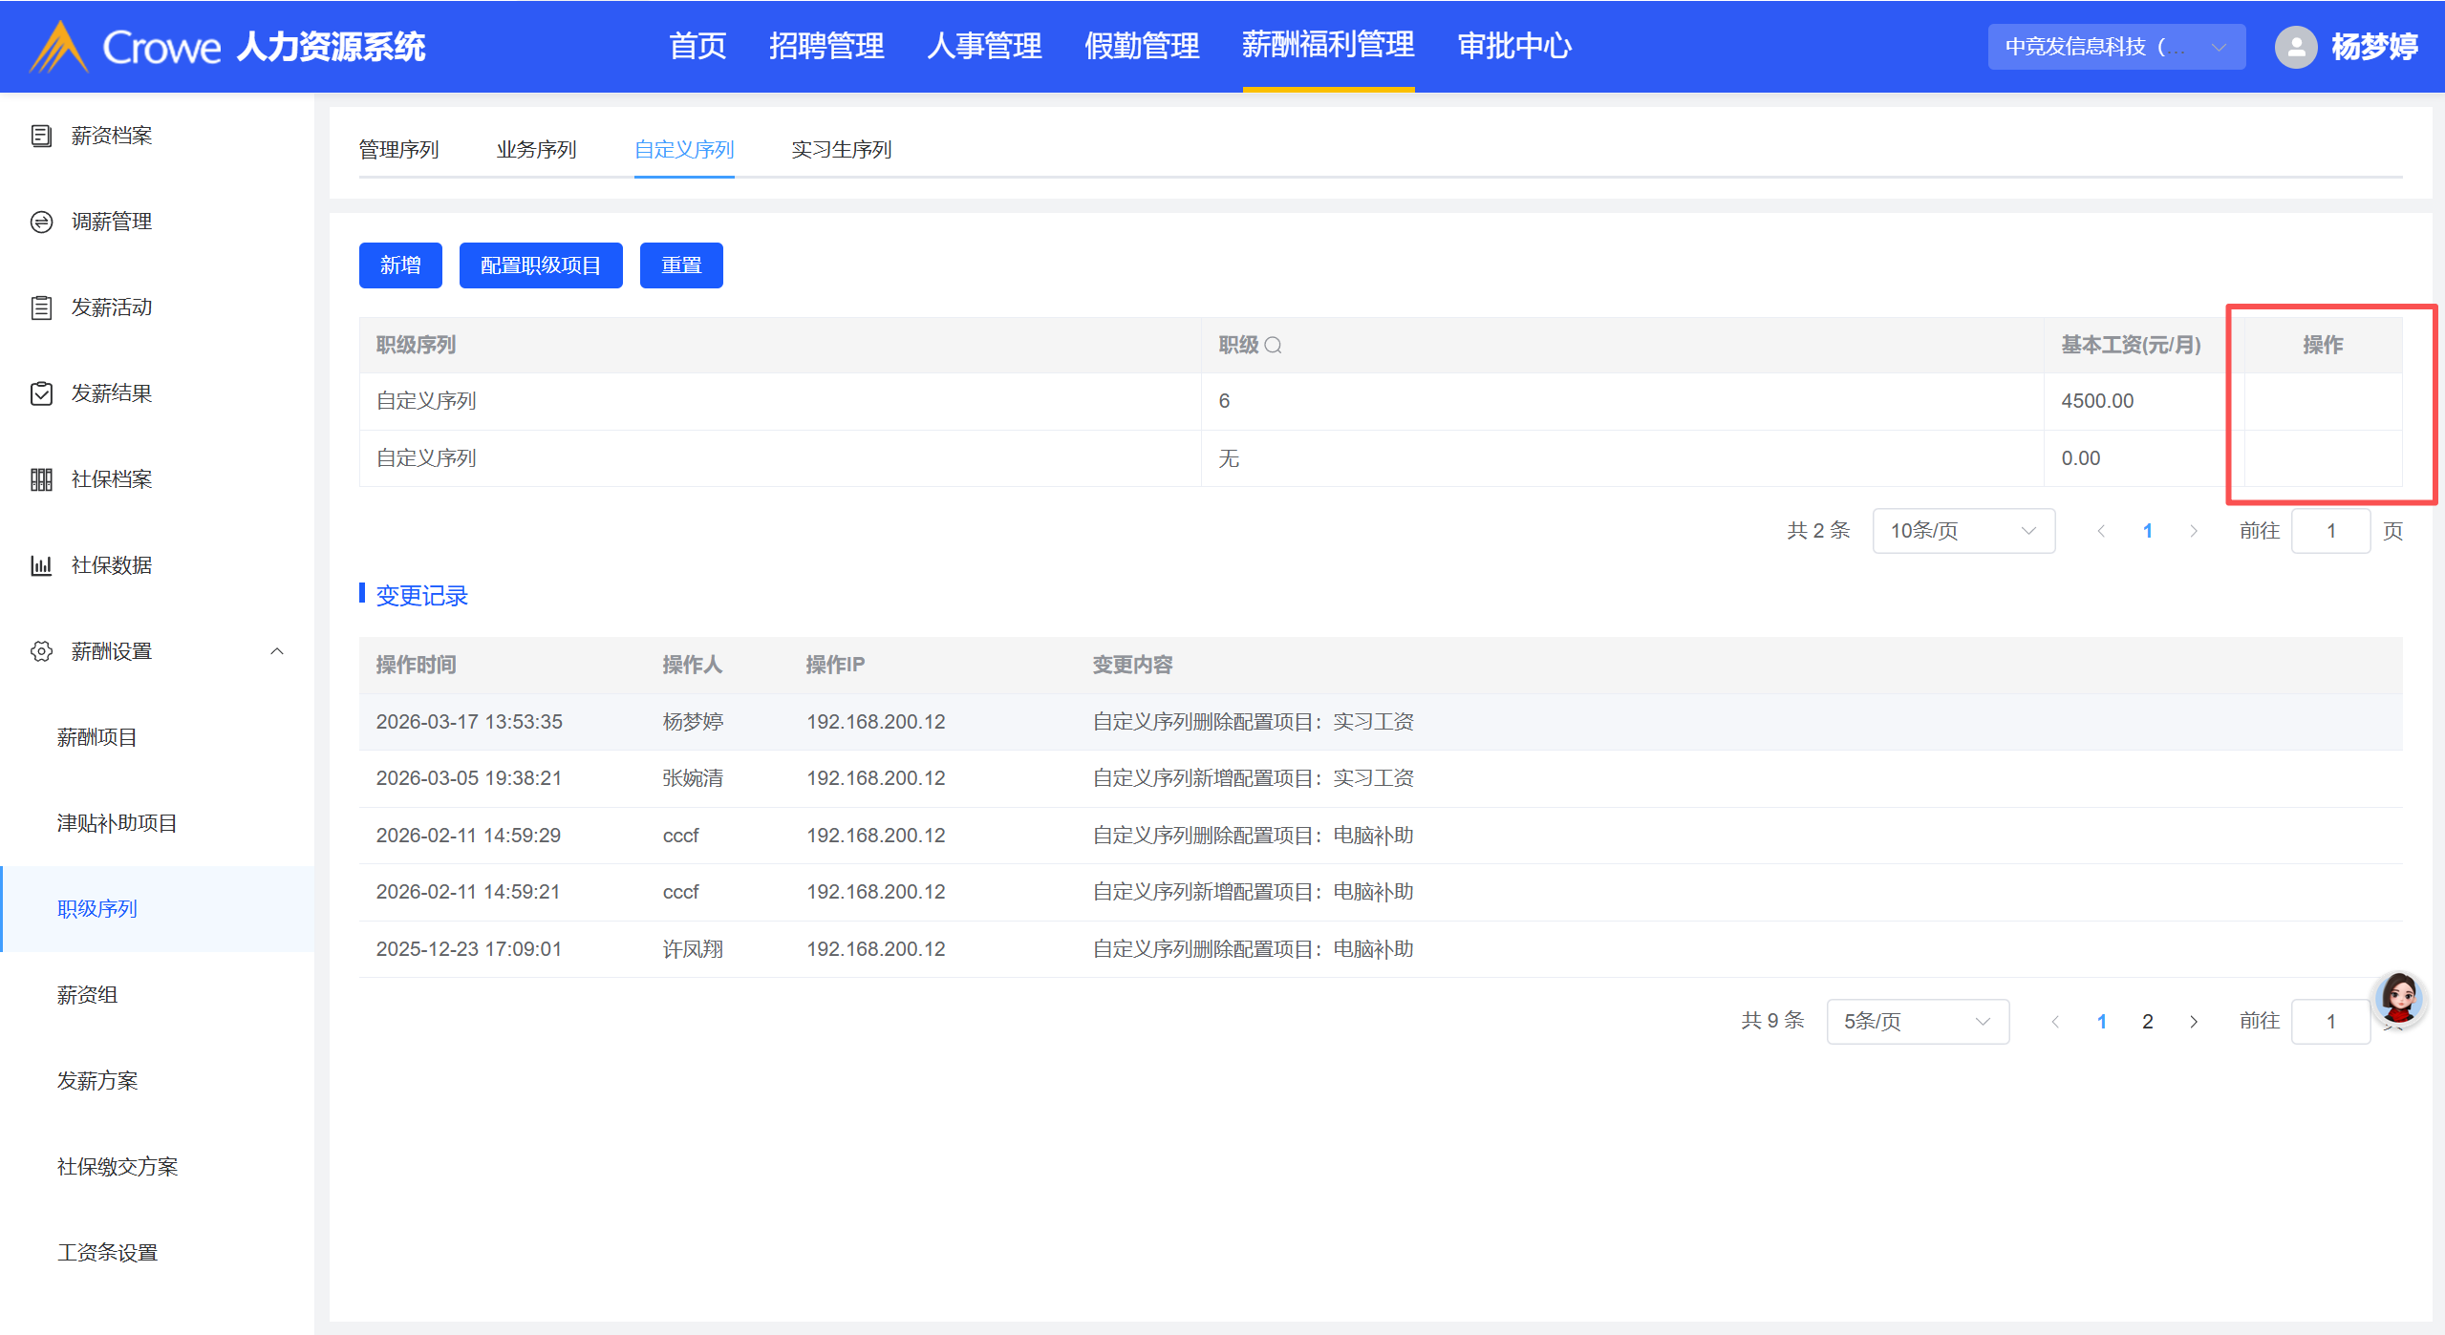Select 薪资组 in the sidebar

[87, 995]
